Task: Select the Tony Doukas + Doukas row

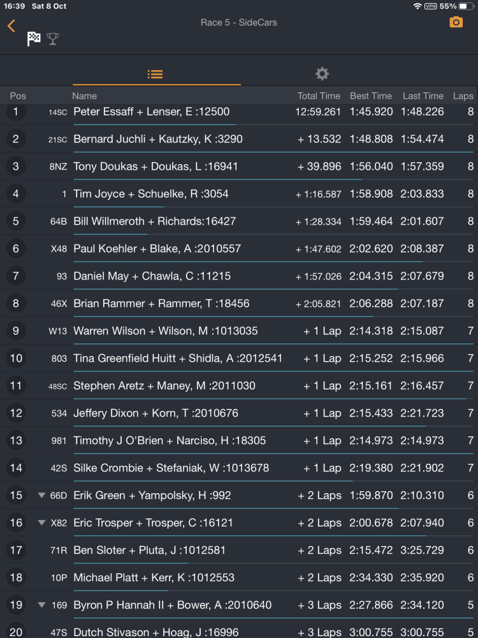Action: (x=239, y=167)
